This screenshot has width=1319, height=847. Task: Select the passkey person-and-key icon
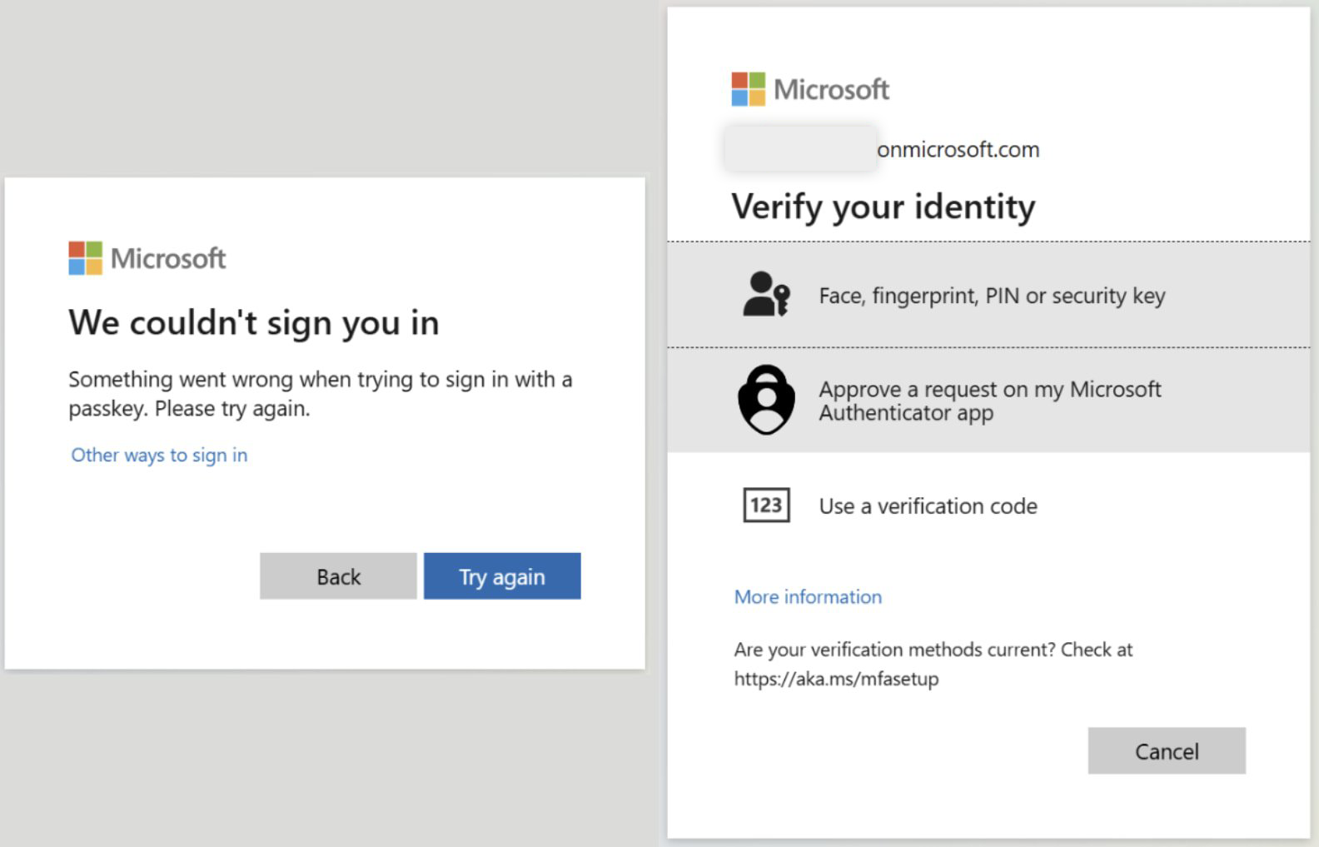tap(765, 295)
